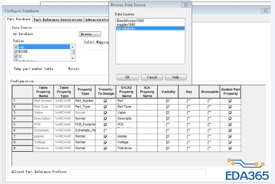Image resolution: width=275 pixels, height=184 pixels.
Task: Toggle the IC table checkbox
Action: (x=16, y=56)
